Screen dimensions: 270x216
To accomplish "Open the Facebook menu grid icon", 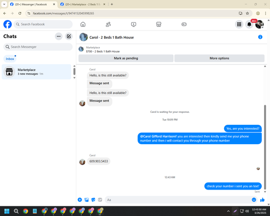I will [x=239, y=24].
